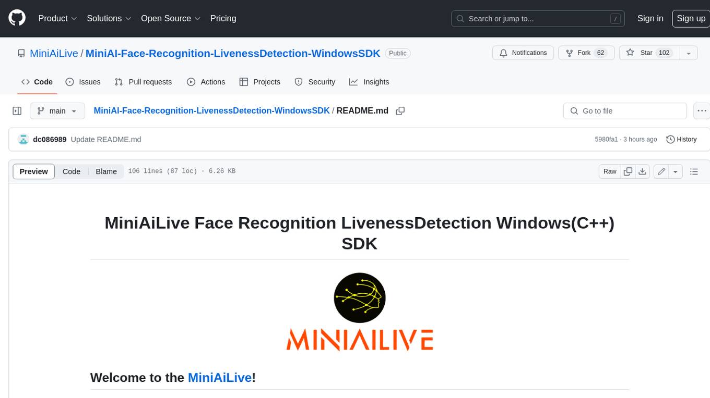Open the Raw file view
Viewport: 710px width, 398px height.
click(x=610, y=171)
